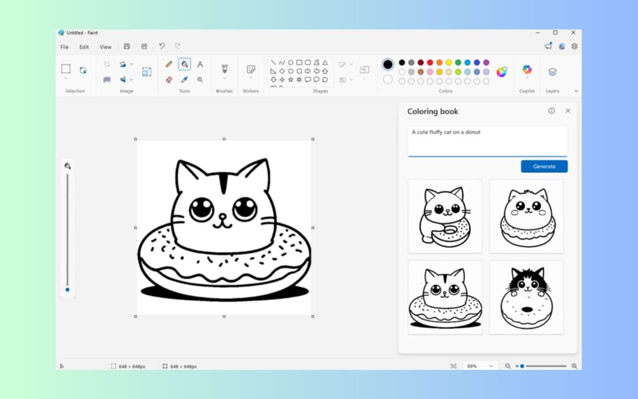Image resolution: width=638 pixels, height=399 pixels.
Task: Select the Pencil tool
Action: tap(170, 64)
